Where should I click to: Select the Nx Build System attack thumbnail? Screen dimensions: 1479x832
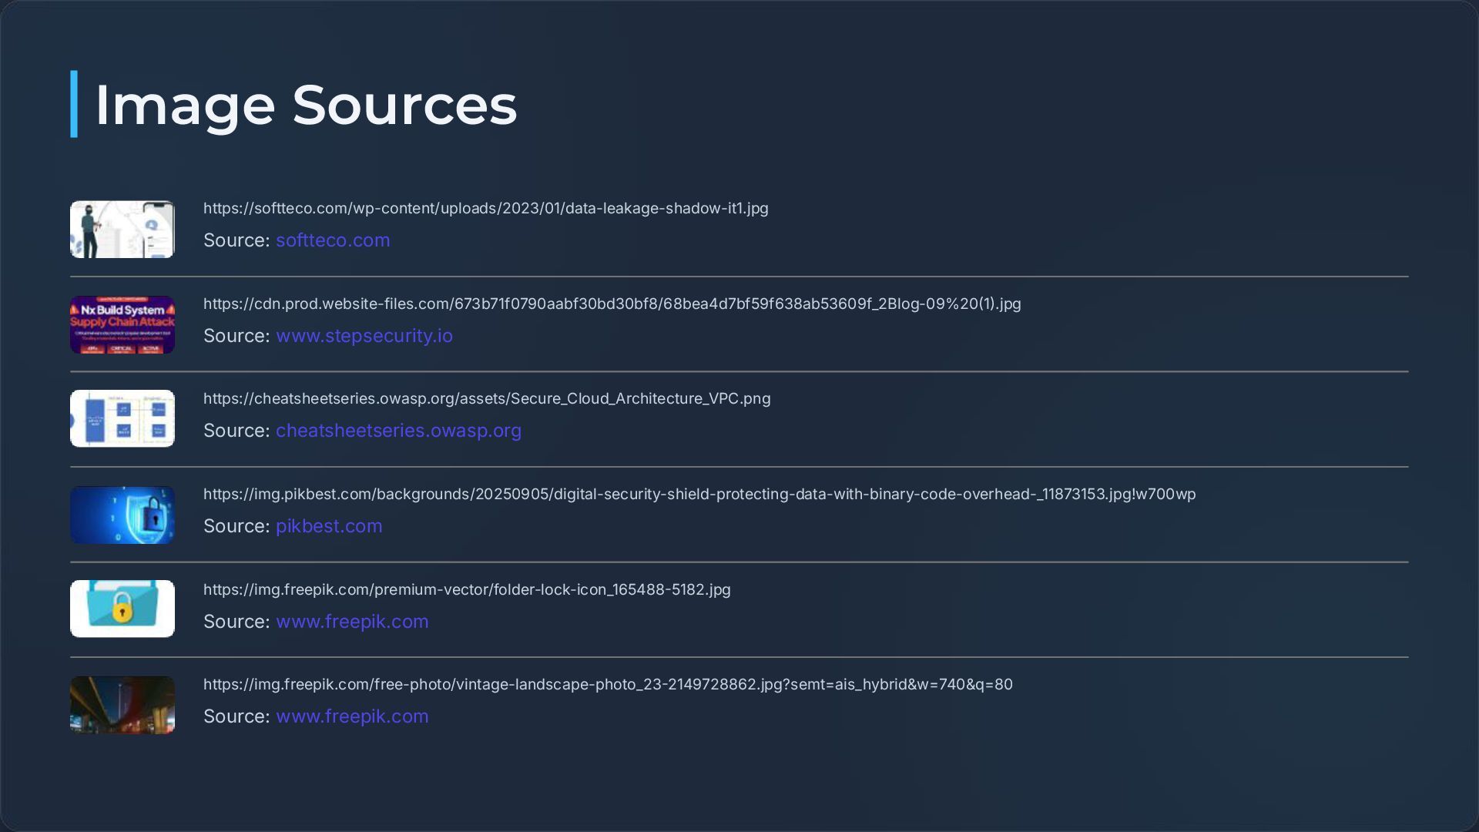pos(122,325)
